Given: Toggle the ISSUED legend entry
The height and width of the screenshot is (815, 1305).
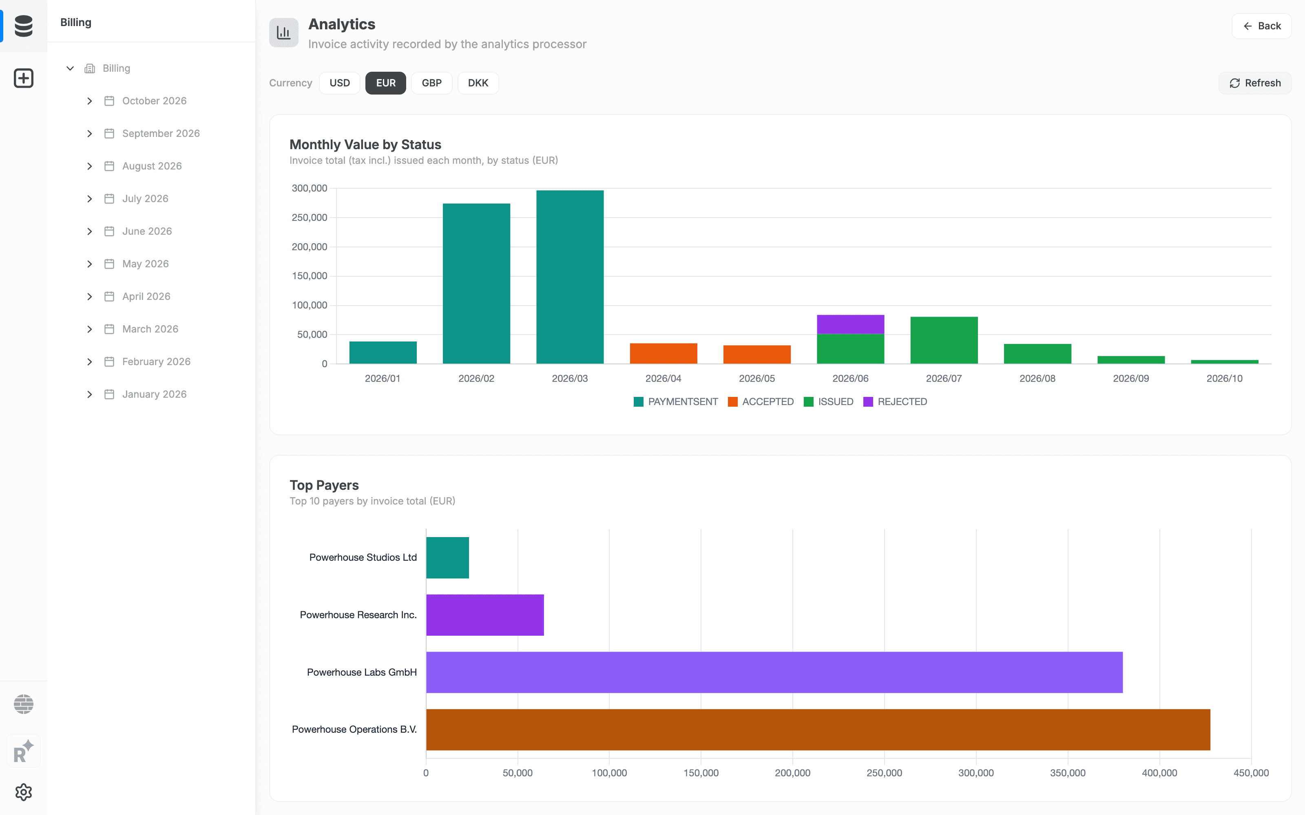Looking at the screenshot, I should click(828, 401).
